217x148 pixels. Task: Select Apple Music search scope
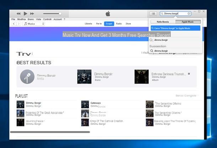(x=188, y=22)
